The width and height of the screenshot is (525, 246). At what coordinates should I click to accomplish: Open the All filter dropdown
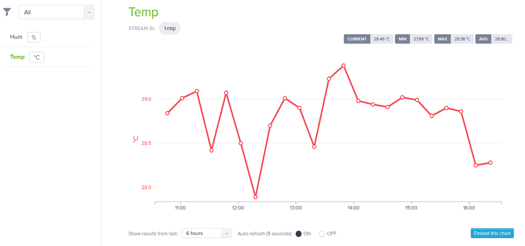[51, 12]
